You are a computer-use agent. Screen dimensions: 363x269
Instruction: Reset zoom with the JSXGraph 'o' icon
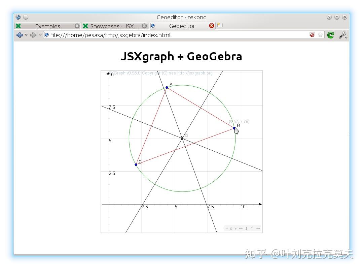pos(231,229)
